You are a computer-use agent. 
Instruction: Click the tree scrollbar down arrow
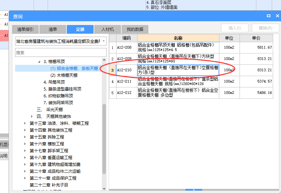104,189
